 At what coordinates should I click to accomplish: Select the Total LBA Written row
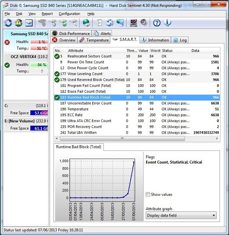click(x=137, y=133)
